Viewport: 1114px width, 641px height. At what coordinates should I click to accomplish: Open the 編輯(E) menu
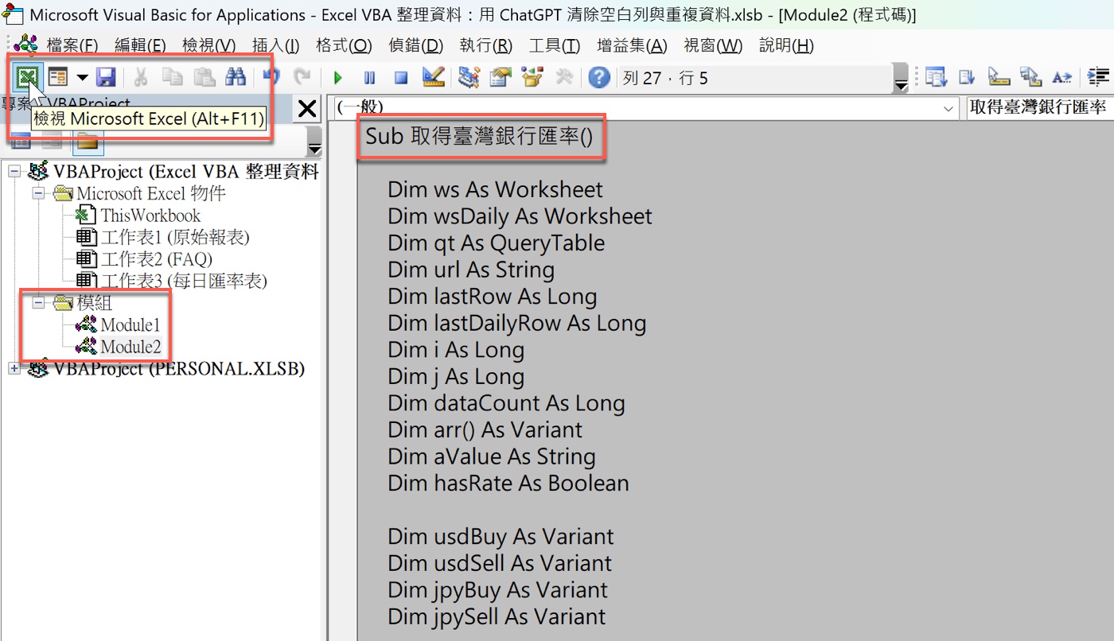pos(140,45)
